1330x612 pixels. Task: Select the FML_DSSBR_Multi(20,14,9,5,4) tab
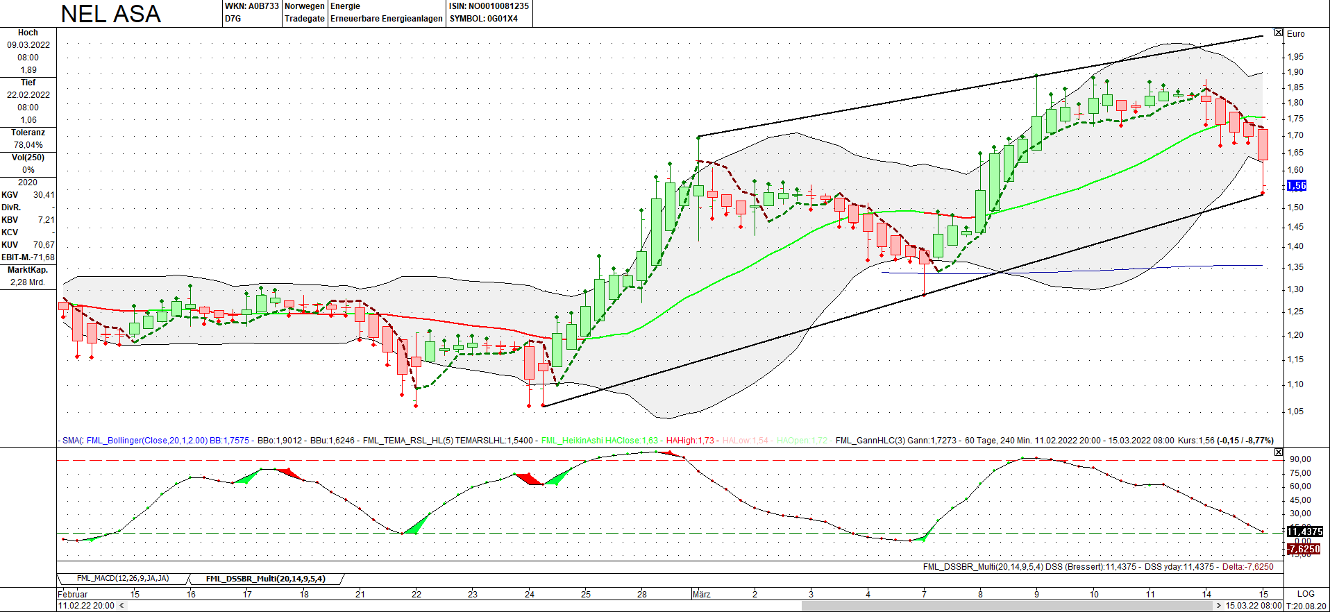(265, 579)
